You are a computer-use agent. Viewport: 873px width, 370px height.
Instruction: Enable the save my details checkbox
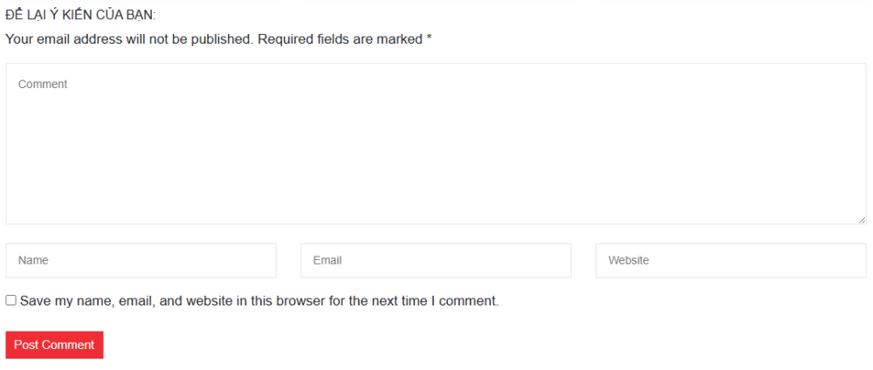11,300
